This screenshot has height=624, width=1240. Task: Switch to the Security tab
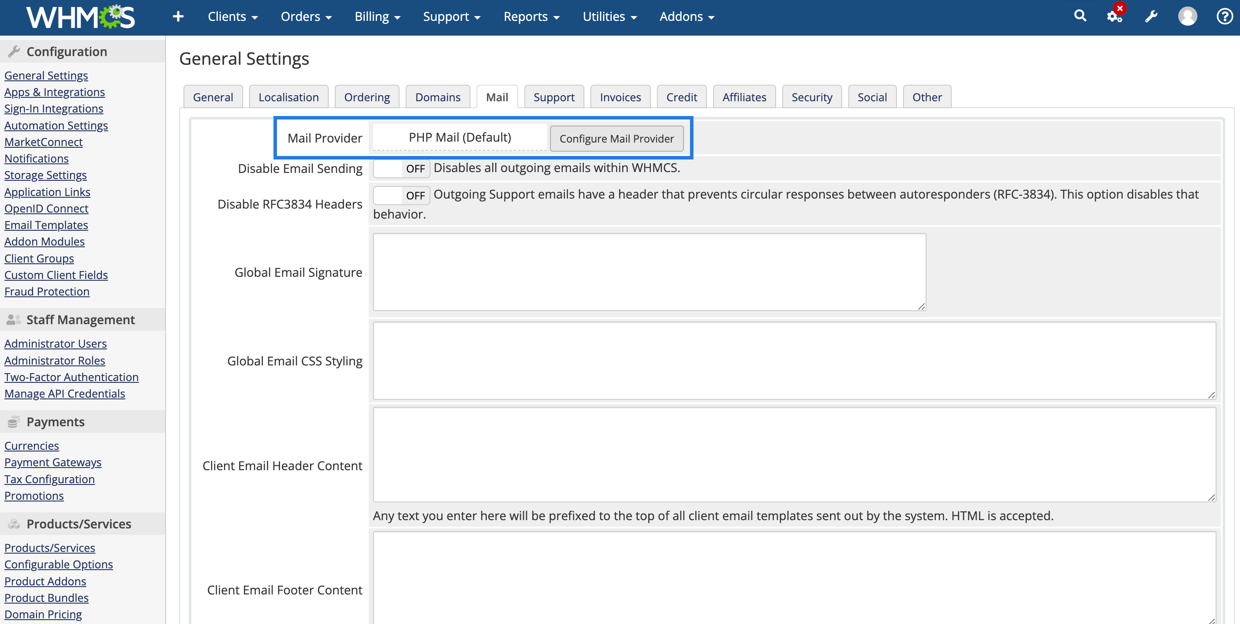[812, 97]
